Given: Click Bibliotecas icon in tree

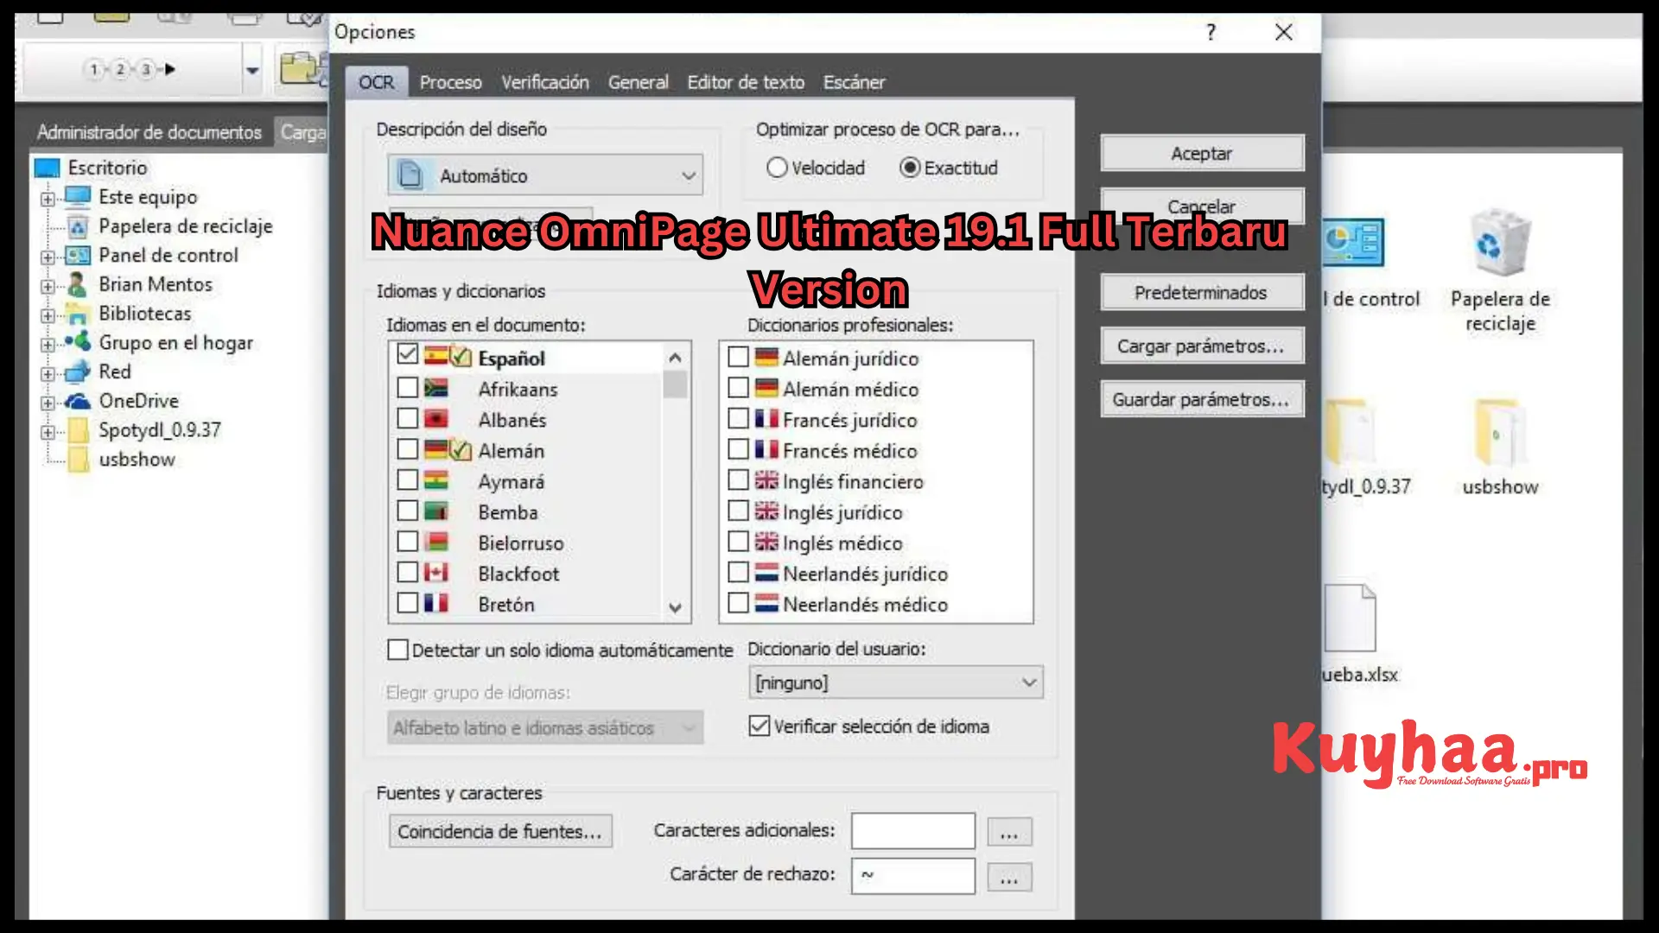Looking at the screenshot, I should 78,314.
